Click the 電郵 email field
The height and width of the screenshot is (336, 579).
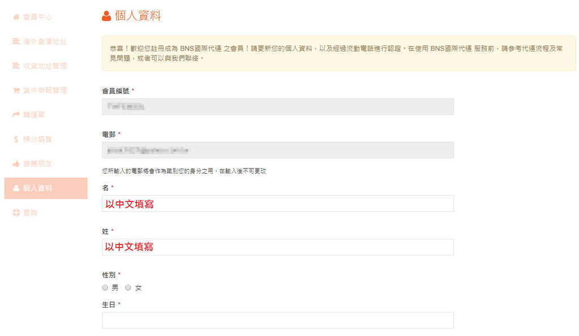point(278,150)
